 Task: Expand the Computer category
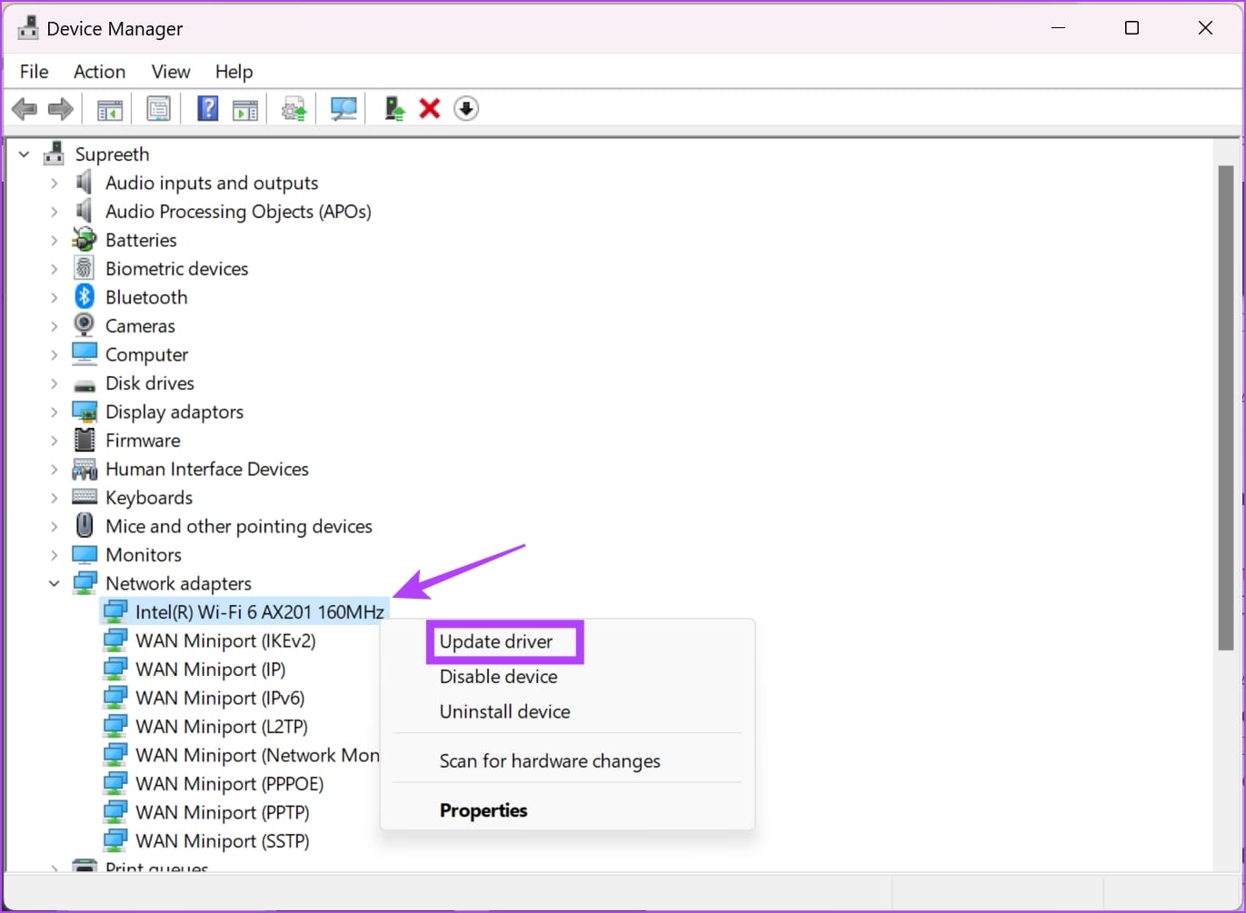54,354
